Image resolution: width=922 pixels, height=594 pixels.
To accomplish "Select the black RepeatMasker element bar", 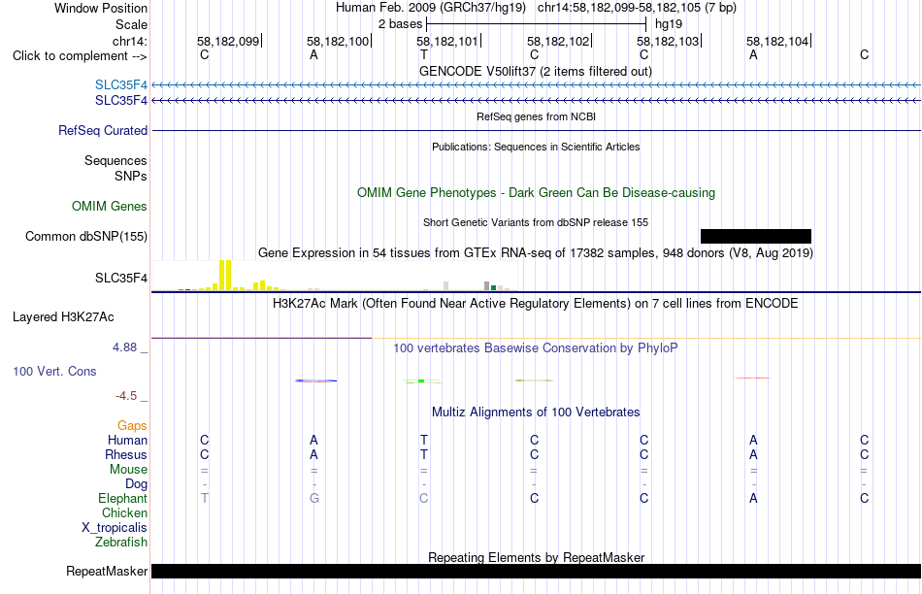I will tap(537, 571).
